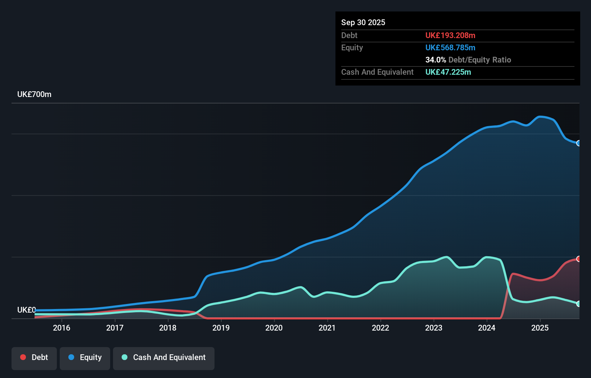Click the red Debt endpoint marker
The image size is (591, 378).
[579, 259]
